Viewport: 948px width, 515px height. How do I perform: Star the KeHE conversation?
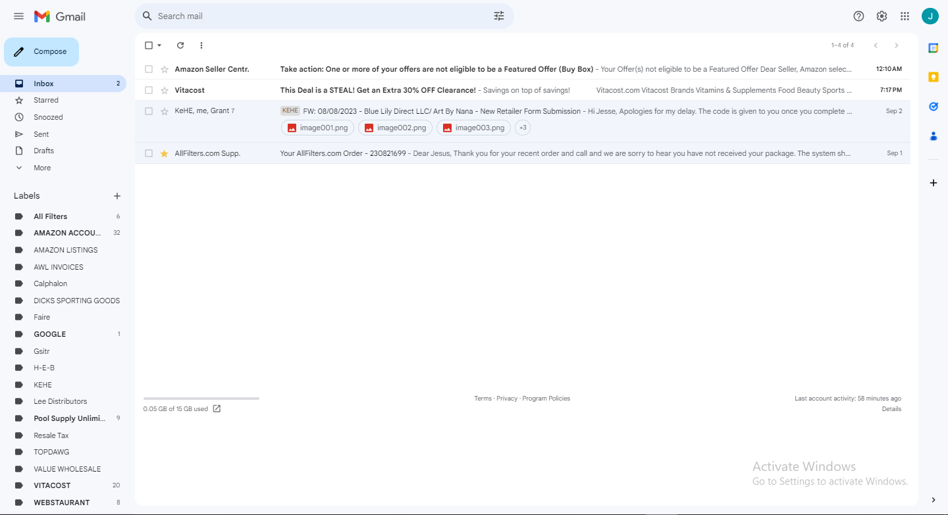165,111
